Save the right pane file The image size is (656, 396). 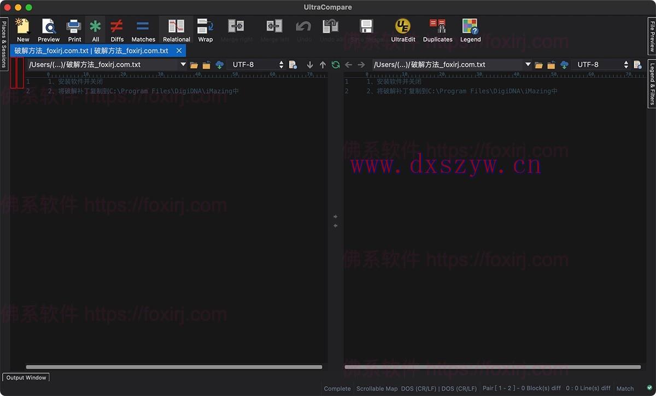[x=552, y=65]
